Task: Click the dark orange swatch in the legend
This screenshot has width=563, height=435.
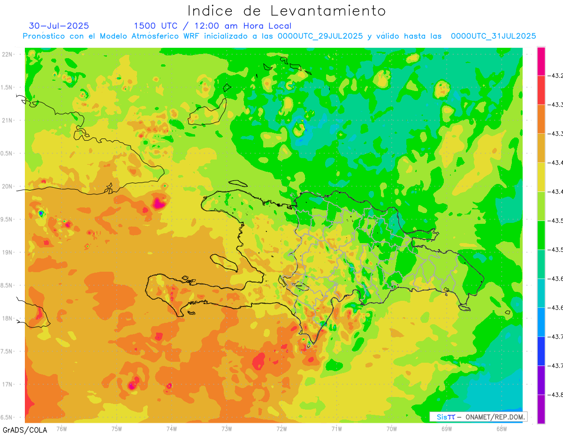Action: pyautogui.click(x=541, y=119)
